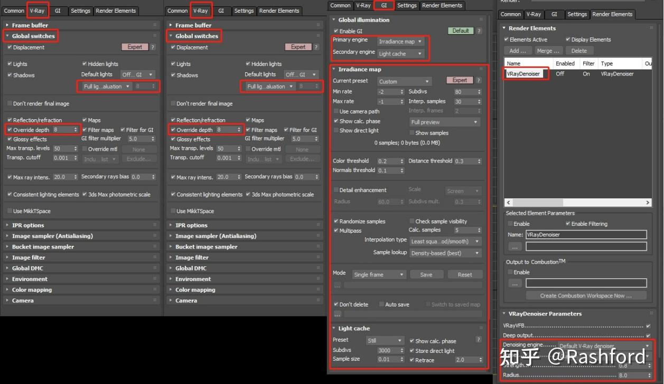
Task: Open the Denoising engine dropdown
Action: point(605,346)
